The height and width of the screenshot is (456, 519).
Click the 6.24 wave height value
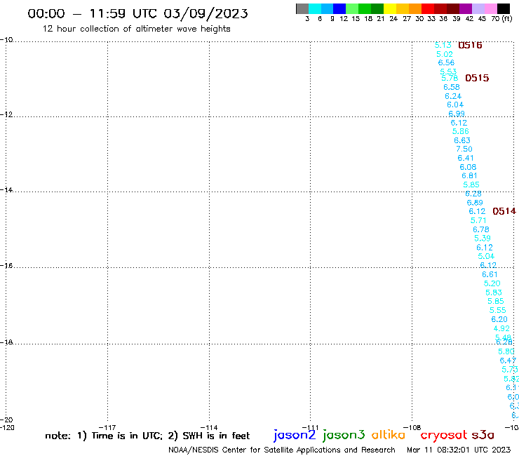[453, 96]
